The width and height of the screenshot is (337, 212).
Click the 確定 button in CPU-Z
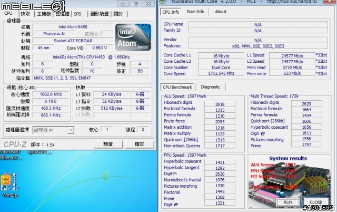[x=140, y=144]
